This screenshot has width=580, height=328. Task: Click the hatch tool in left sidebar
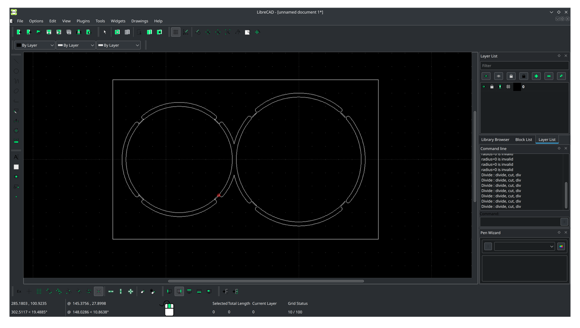point(16,167)
